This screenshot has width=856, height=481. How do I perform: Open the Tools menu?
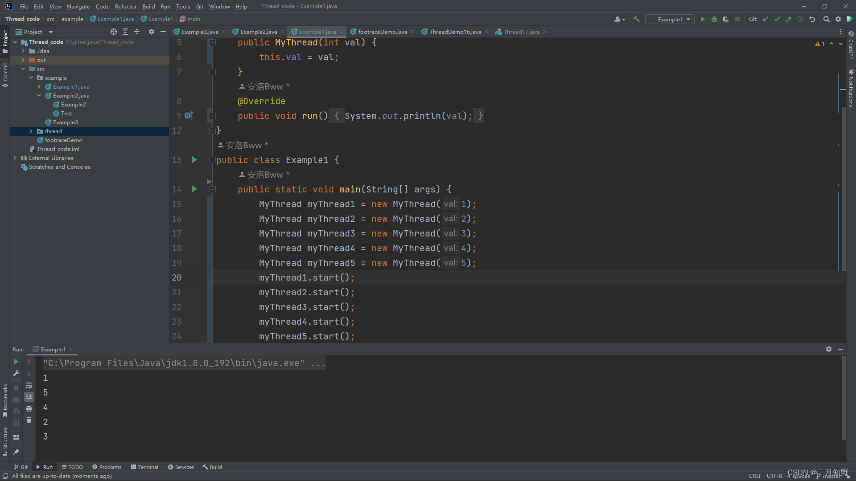tap(183, 6)
